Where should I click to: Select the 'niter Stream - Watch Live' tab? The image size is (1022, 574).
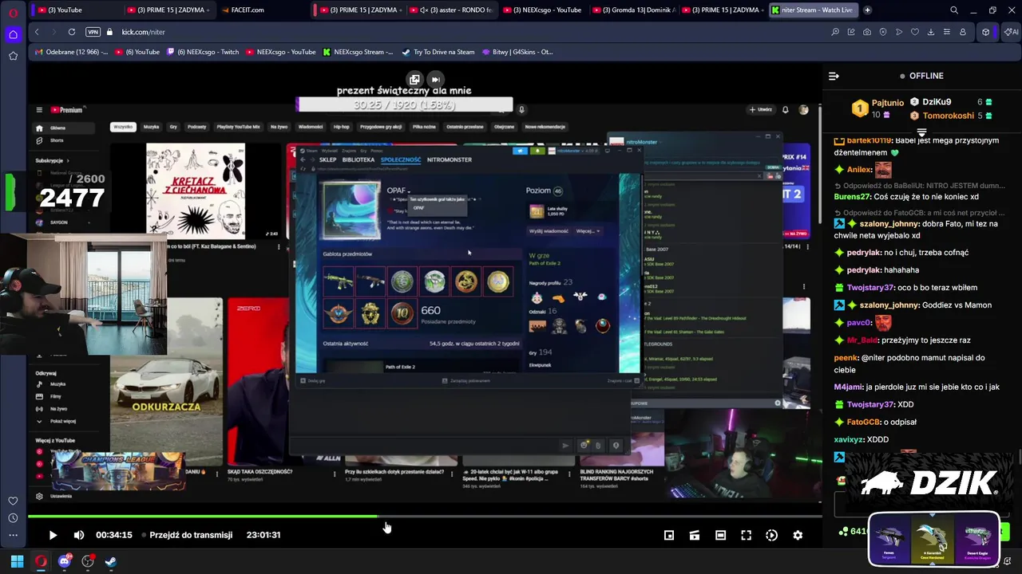tap(812, 10)
